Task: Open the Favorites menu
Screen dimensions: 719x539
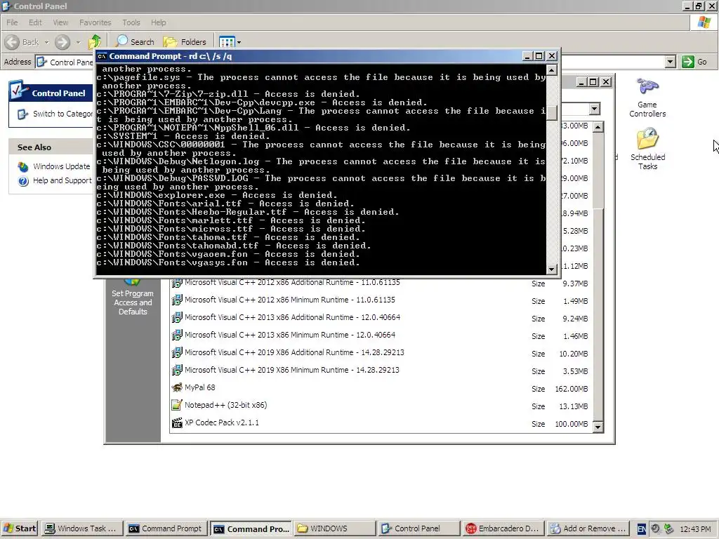Action: 95,22
